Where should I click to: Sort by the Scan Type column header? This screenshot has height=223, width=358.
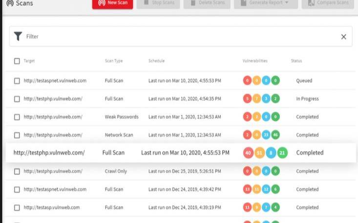tap(113, 61)
